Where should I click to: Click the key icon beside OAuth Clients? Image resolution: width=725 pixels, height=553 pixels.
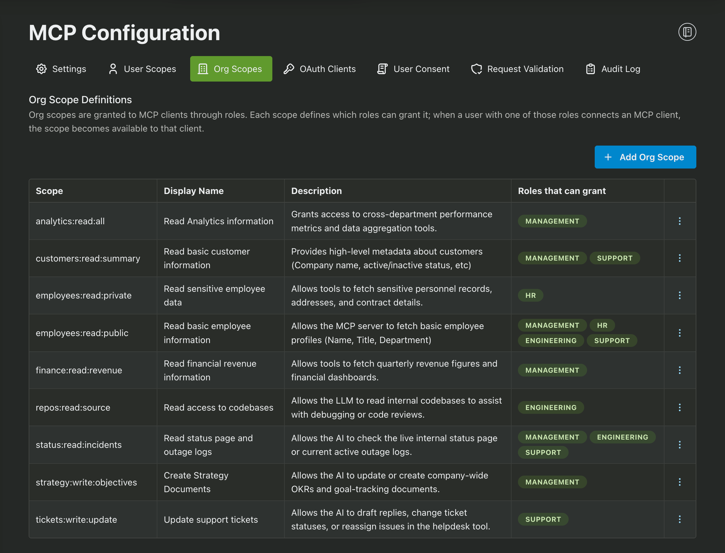pyautogui.click(x=289, y=69)
